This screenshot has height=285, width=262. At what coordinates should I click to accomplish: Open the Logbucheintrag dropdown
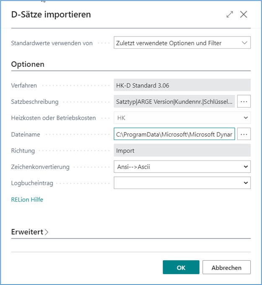coord(182,183)
